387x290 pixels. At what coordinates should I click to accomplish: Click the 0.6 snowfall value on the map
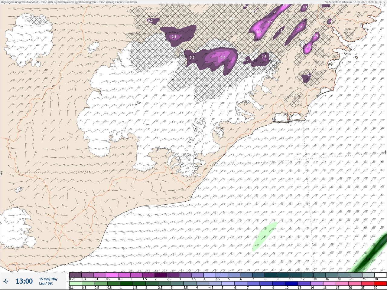(316, 36)
